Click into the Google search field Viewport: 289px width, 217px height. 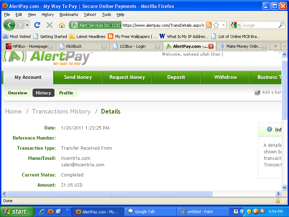click(259, 25)
